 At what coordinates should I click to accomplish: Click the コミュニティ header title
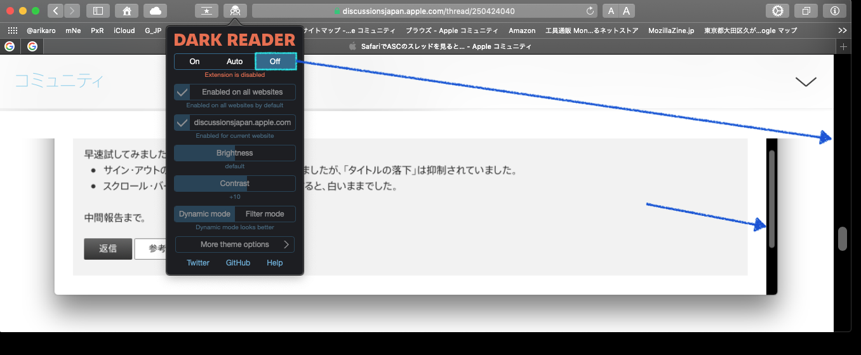tap(58, 81)
